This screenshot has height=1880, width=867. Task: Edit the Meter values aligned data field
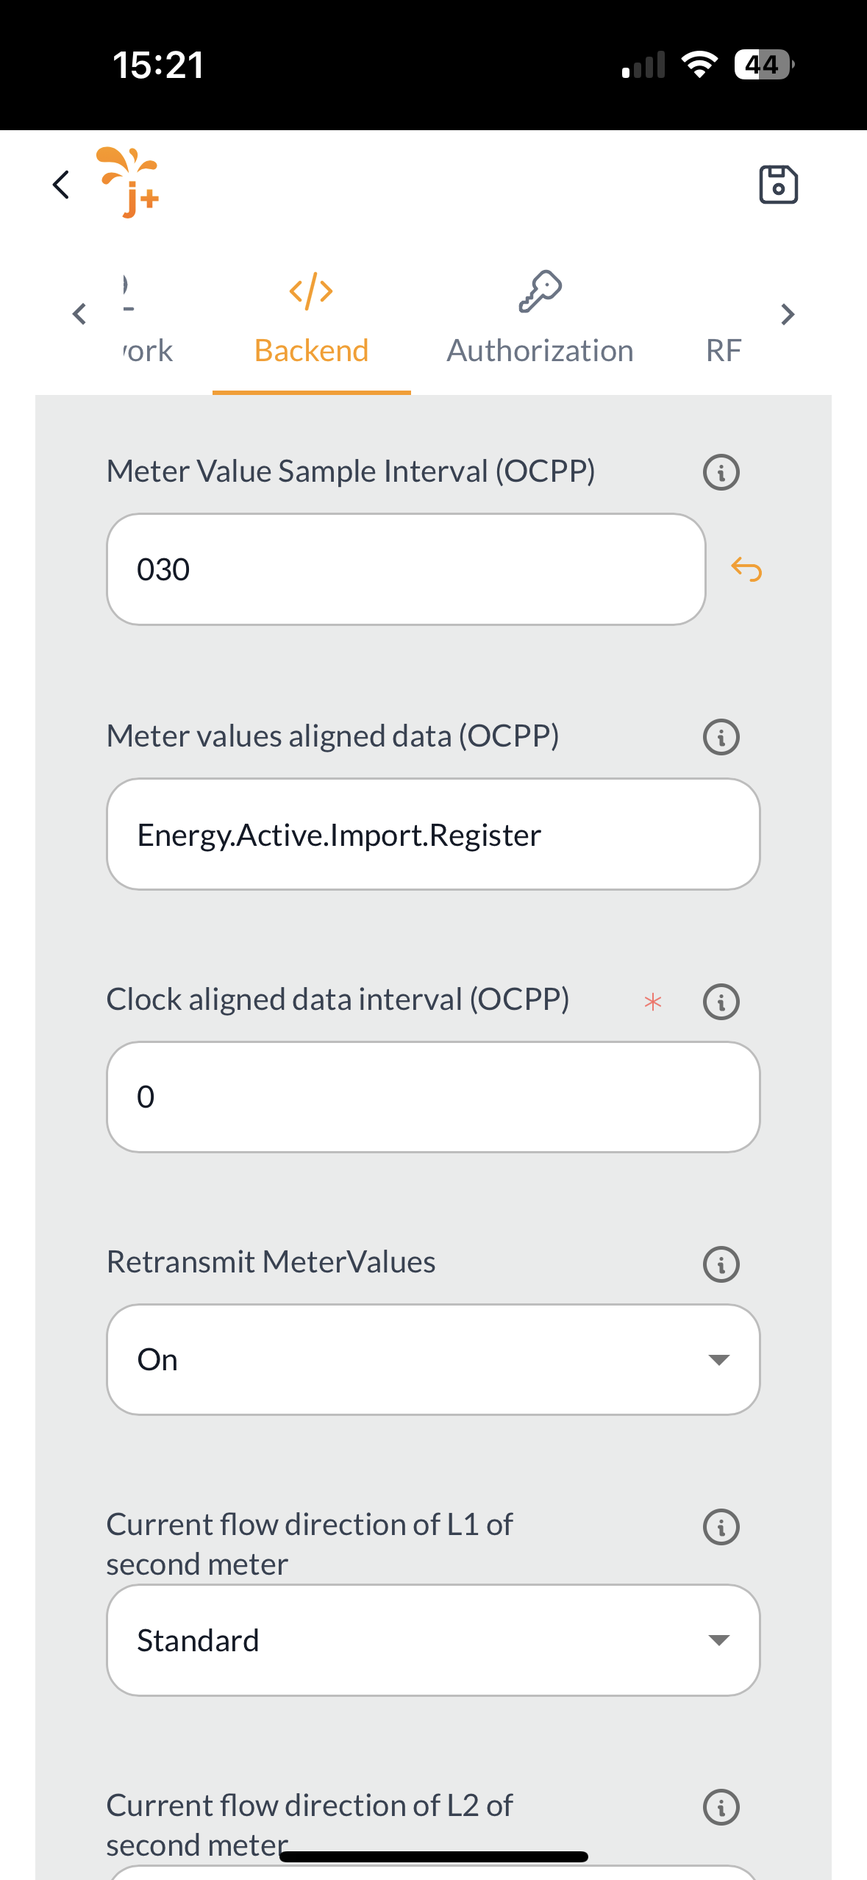click(x=433, y=835)
